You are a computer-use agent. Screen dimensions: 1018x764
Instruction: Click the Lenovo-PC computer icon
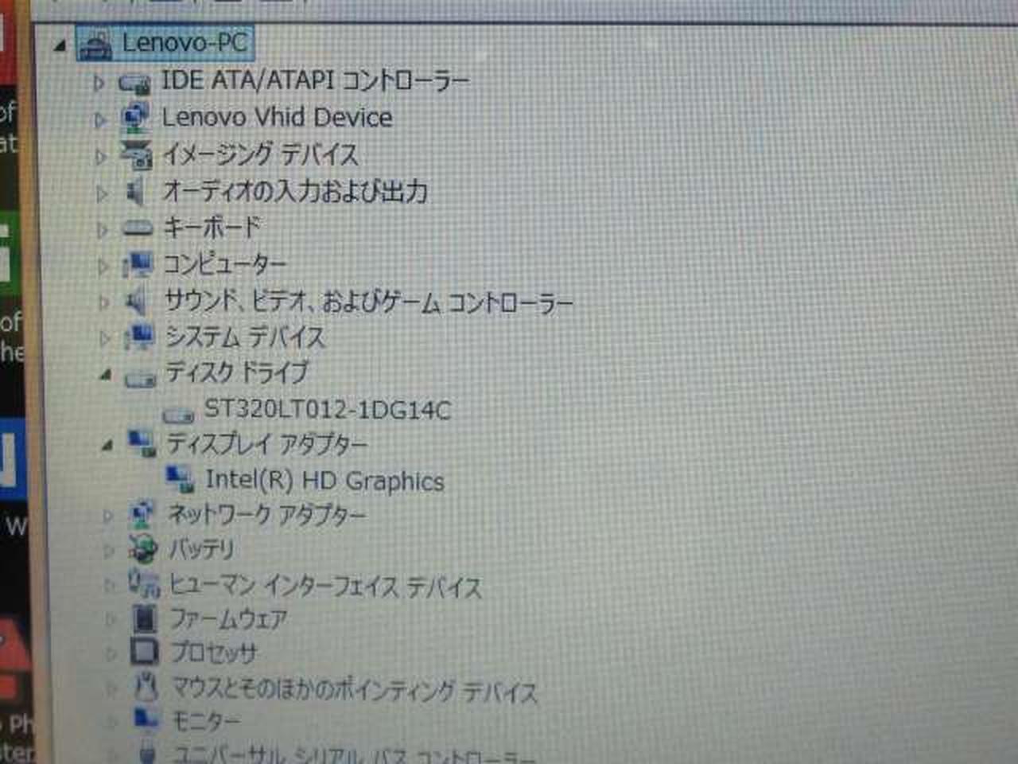[97, 45]
